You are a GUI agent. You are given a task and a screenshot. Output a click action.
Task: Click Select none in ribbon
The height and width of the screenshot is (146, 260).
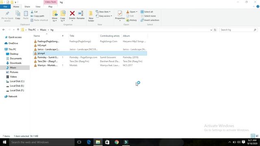point(148,16)
